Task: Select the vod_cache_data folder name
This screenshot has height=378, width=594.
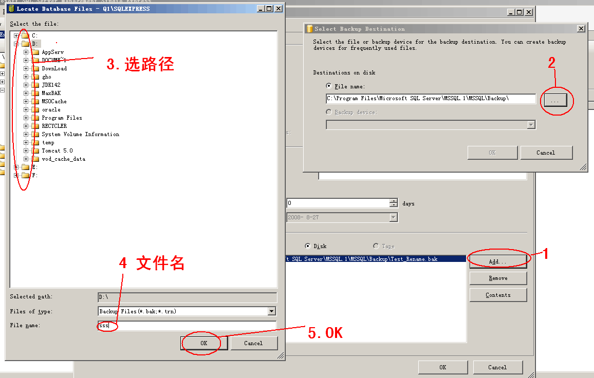Action: tap(64, 159)
